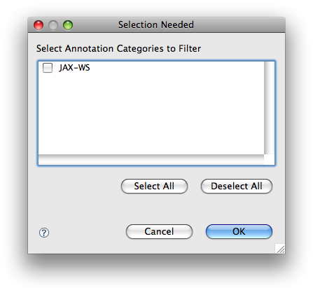
Task: Select the JAX-WS list entry label
Action: click(x=74, y=68)
